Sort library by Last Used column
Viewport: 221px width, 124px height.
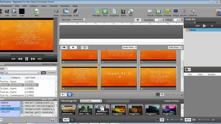tap(30, 77)
